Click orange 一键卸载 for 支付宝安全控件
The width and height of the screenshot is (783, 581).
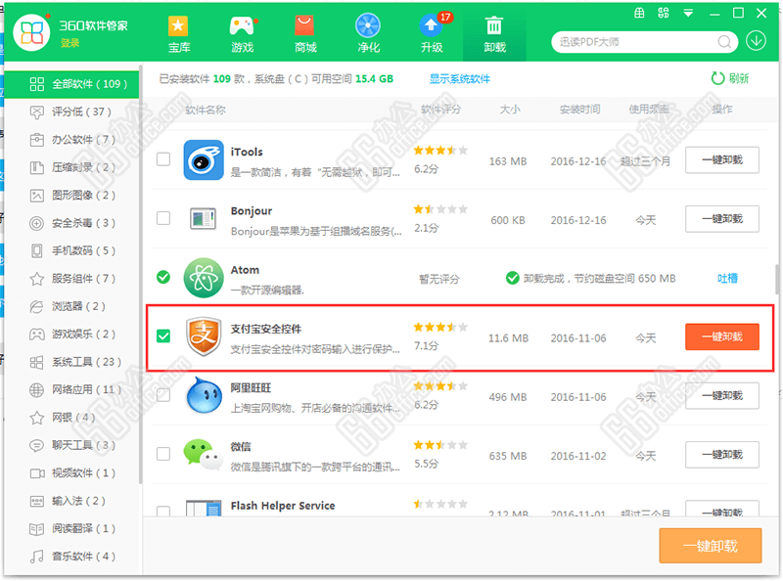(722, 336)
